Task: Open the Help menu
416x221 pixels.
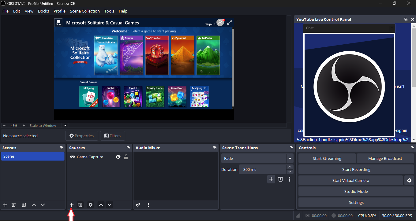Action: (123, 11)
